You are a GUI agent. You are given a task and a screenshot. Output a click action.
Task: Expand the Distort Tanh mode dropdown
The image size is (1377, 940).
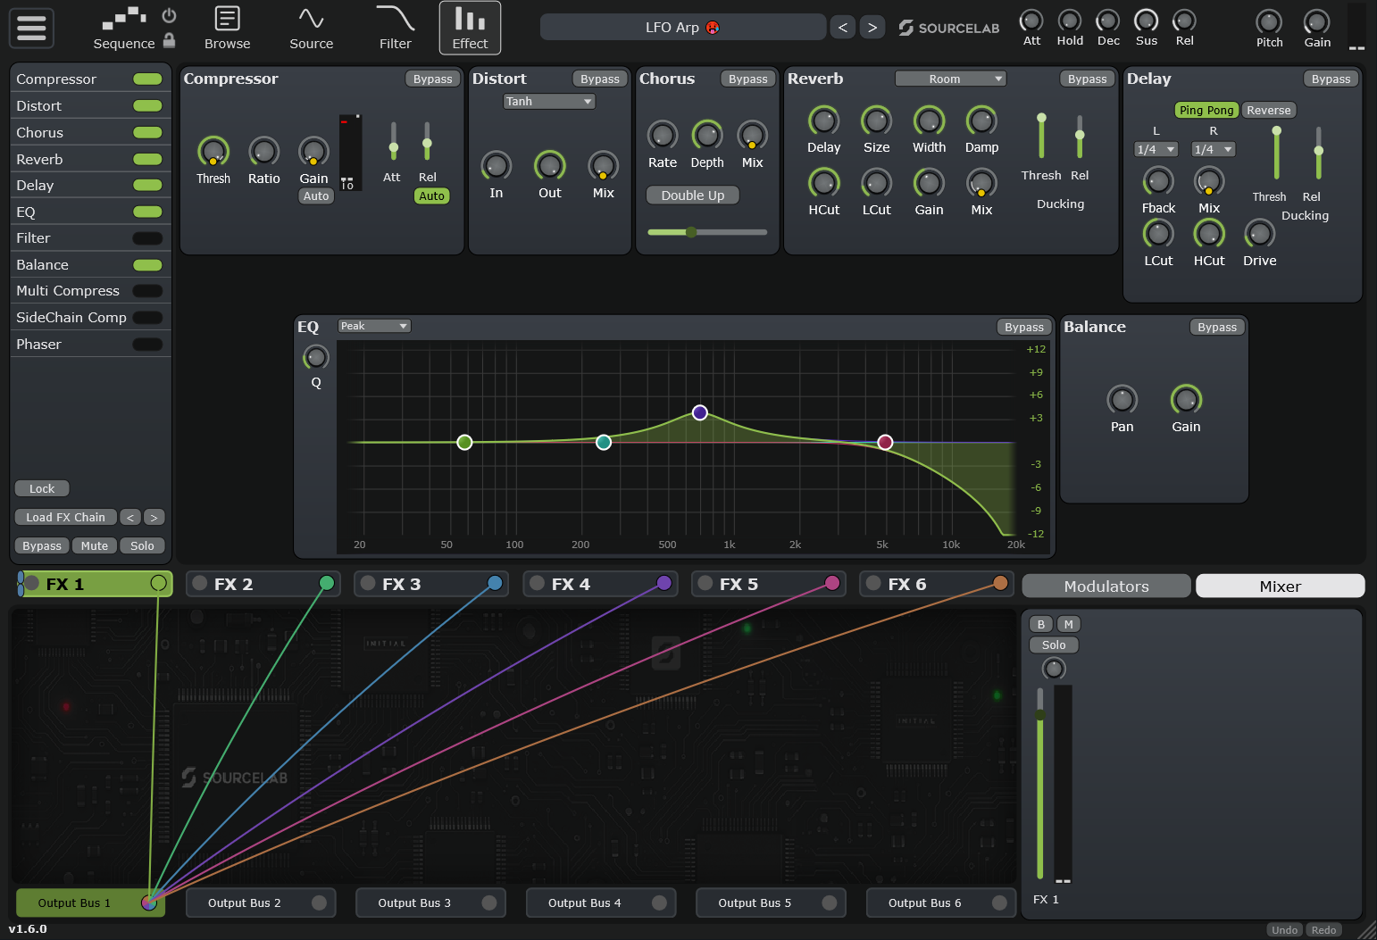click(548, 102)
